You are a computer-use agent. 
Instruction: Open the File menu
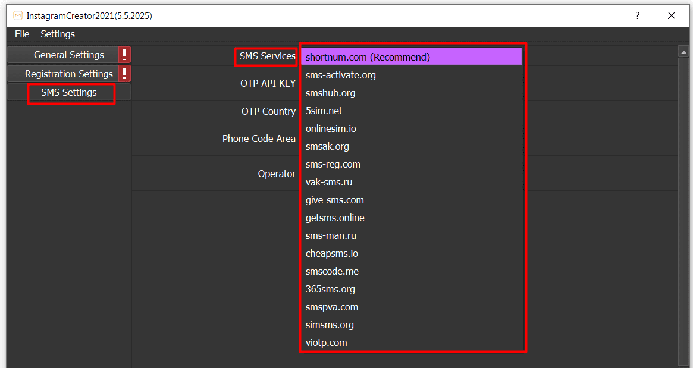point(21,34)
